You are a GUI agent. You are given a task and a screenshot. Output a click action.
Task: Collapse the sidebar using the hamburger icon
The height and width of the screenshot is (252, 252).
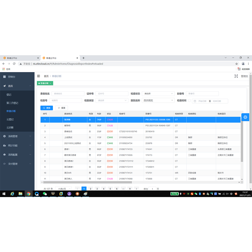click(x=39, y=76)
